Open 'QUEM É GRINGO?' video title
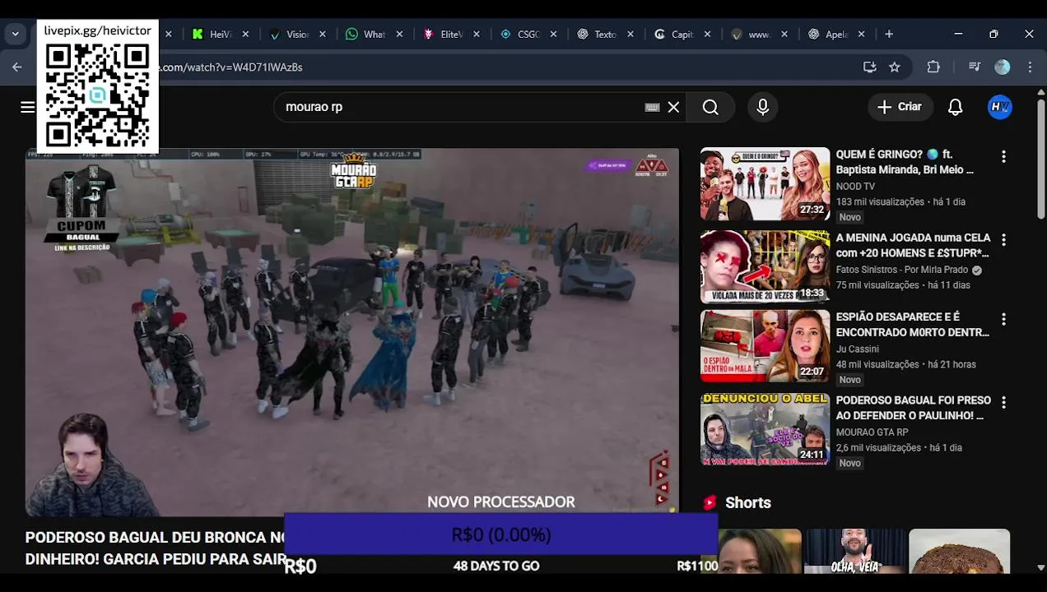The width and height of the screenshot is (1047, 592). (905, 162)
